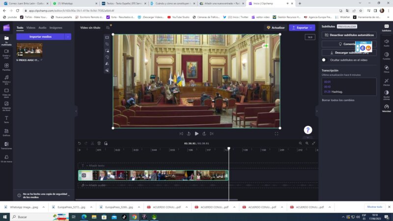
Task: Open the Texto sidebar tool
Action: tap(6, 119)
